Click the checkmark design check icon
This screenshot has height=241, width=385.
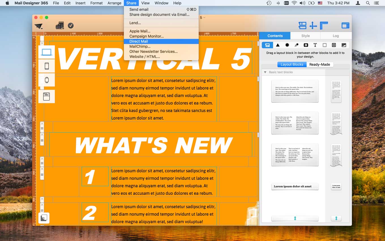[71, 26]
